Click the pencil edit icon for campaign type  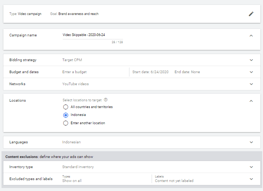click(x=251, y=14)
